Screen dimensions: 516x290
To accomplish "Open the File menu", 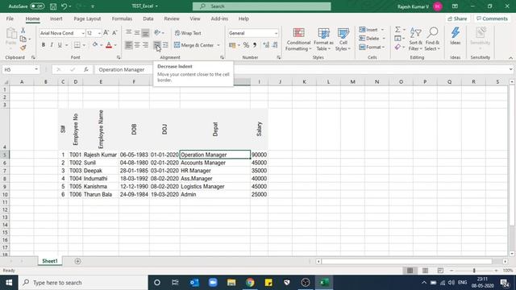I will point(10,19).
